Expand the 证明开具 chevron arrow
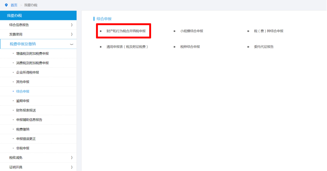 click(71, 167)
